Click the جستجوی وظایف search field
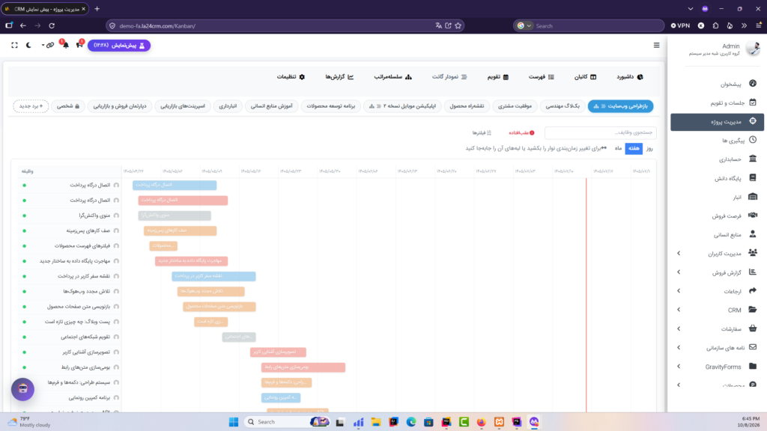This screenshot has width=767, height=431. pyautogui.click(x=600, y=132)
